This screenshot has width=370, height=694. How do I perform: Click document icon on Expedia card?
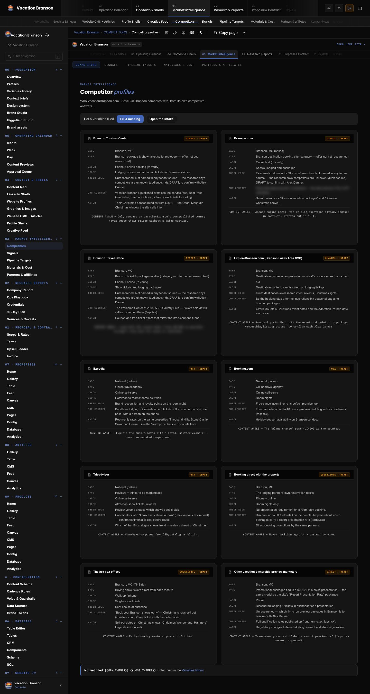pos(89,369)
